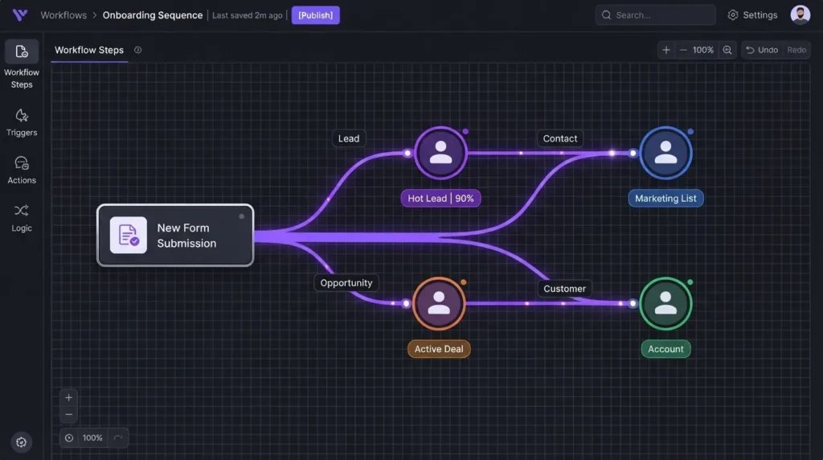823x460 pixels.
Task: Go to Workflows breadcrumb
Action: coord(63,15)
